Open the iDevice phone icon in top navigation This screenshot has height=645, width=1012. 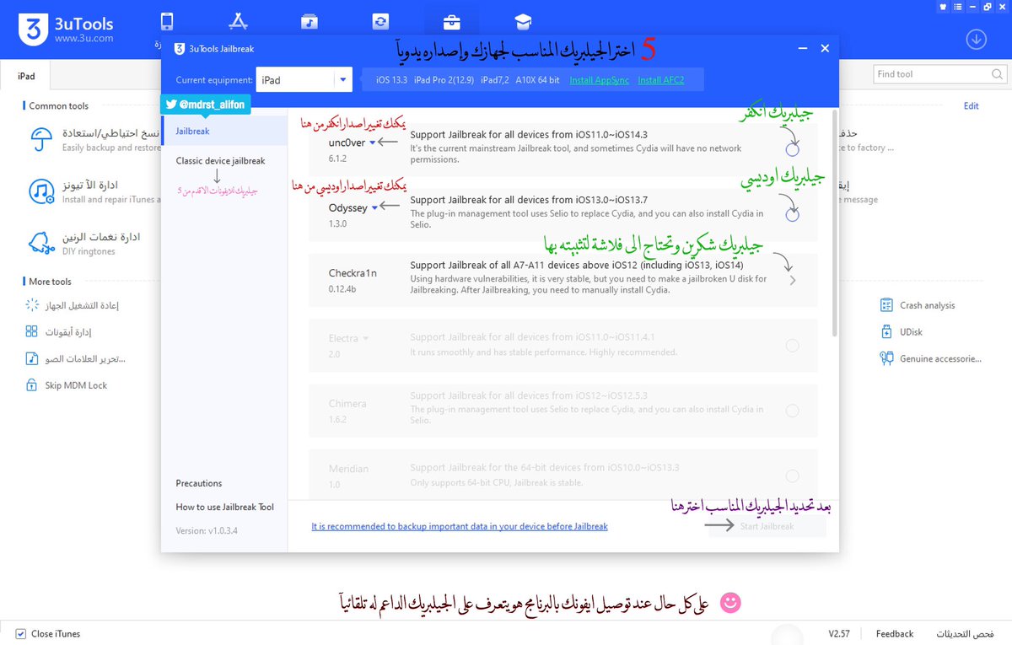[166, 22]
